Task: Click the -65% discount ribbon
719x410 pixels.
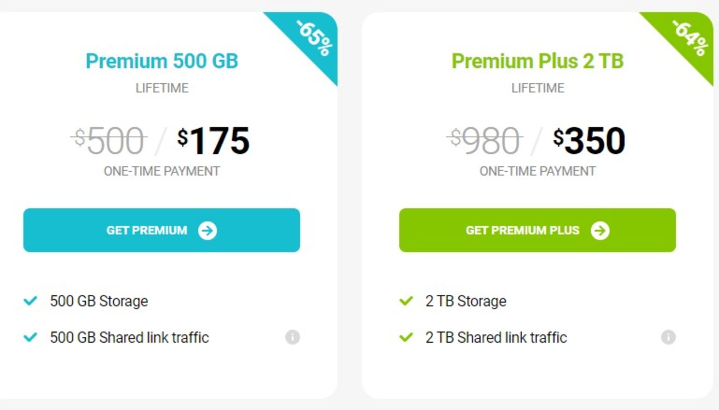Action: pyautogui.click(x=314, y=38)
